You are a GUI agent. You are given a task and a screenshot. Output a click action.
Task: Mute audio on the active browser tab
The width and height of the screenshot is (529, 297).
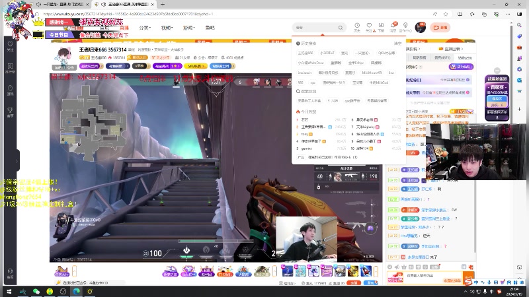pos(103,5)
